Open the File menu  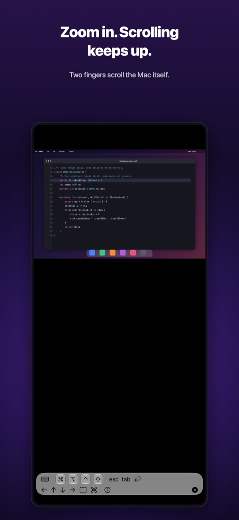pos(48,152)
